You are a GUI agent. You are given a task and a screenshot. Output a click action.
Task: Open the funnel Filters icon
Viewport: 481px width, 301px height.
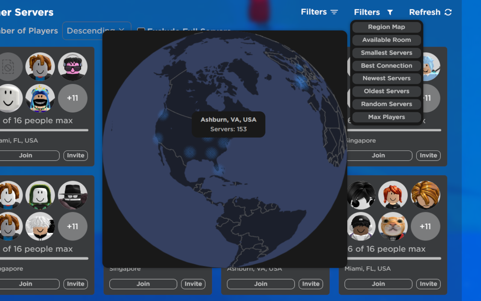(390, 12)
